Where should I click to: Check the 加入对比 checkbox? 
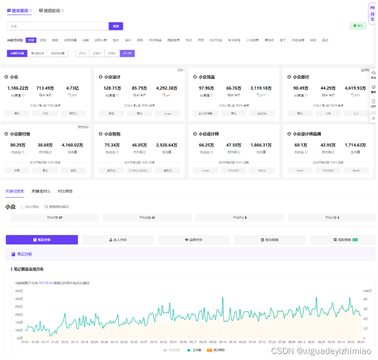[23, 207]
